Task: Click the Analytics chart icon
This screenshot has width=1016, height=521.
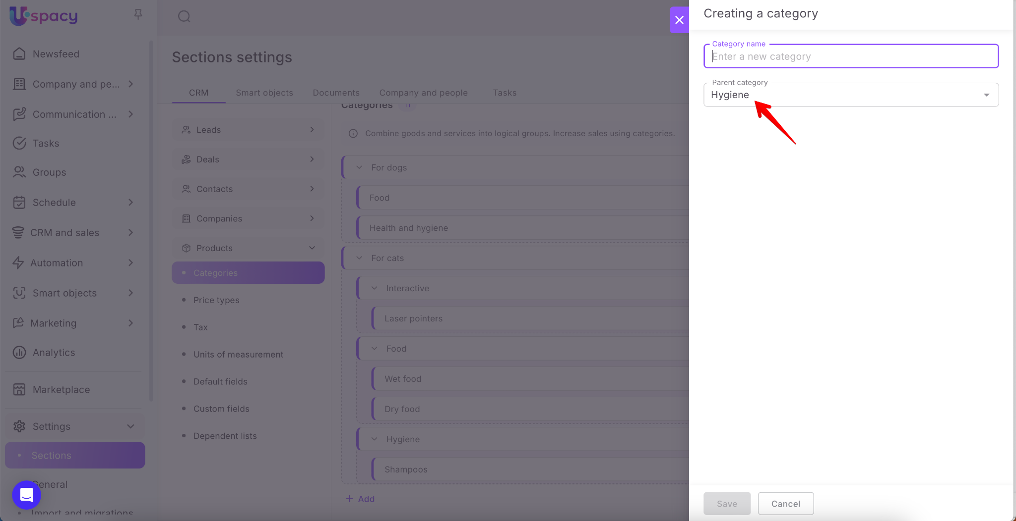Action: (x=19, y=353)
